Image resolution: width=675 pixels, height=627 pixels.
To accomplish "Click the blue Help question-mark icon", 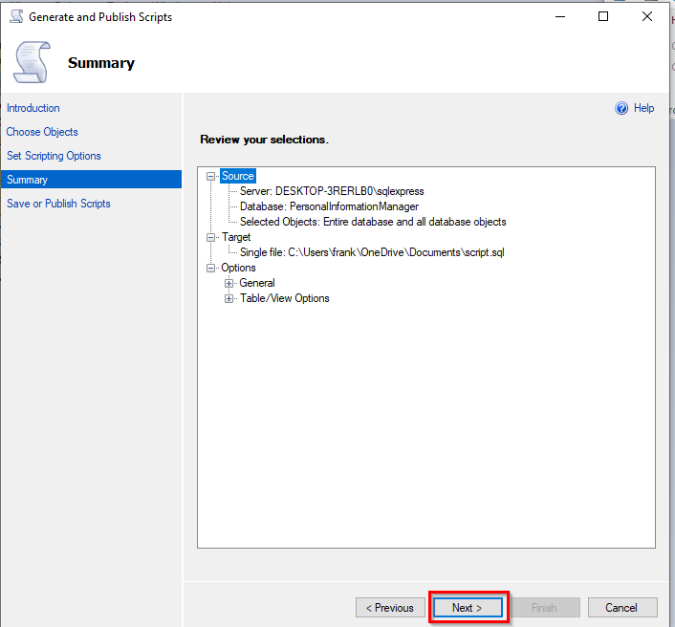I will pyautogui.click(x=621, y=108).
